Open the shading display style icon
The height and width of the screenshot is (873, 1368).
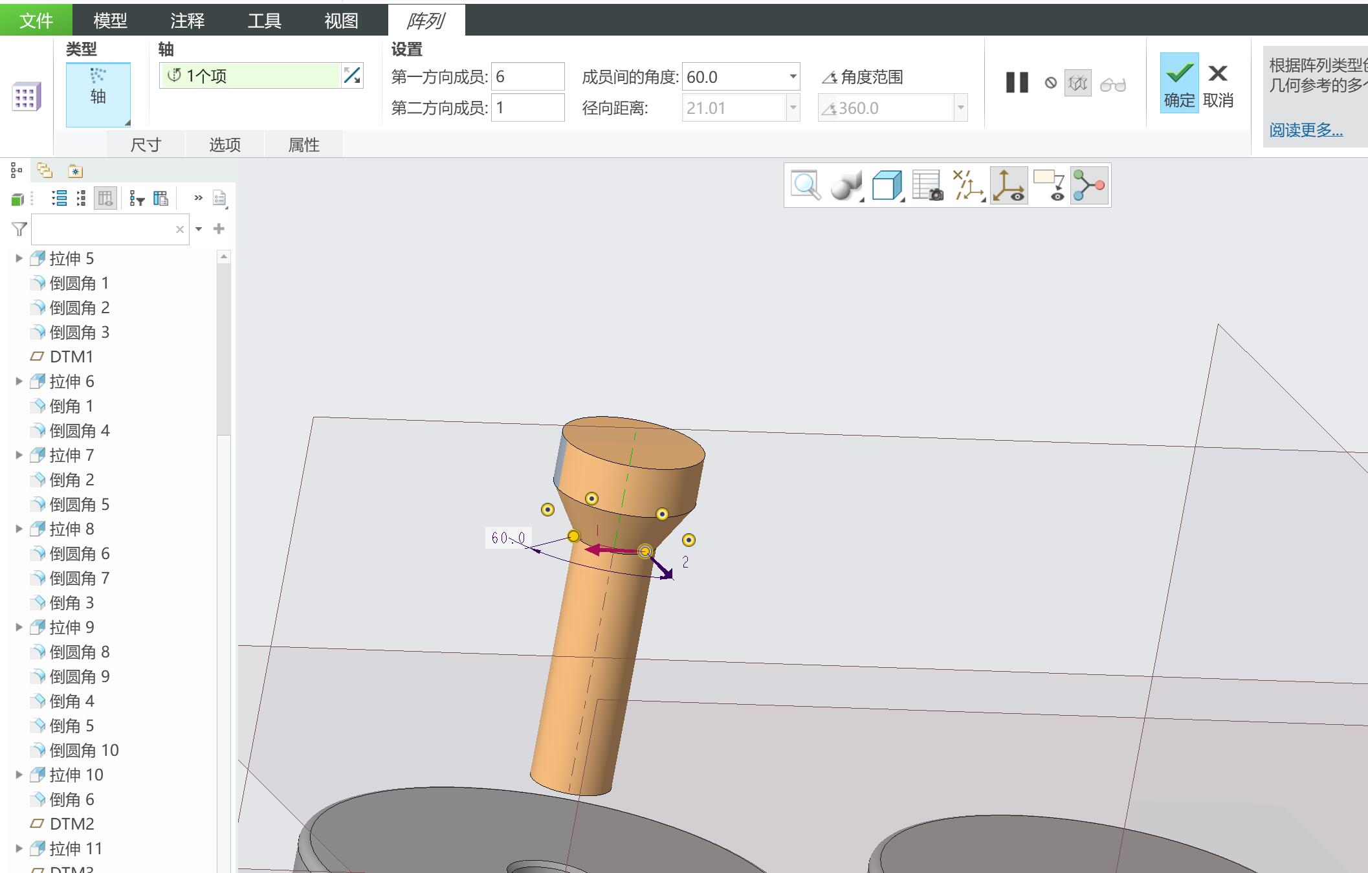846,186
